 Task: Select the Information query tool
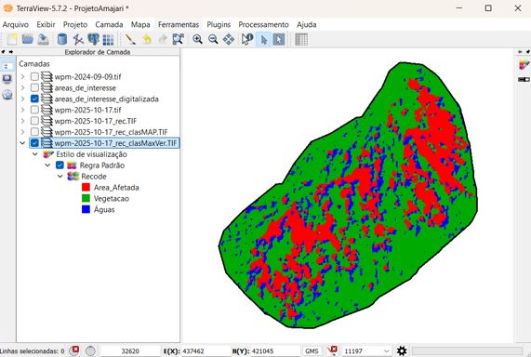[x=247, y=39]
